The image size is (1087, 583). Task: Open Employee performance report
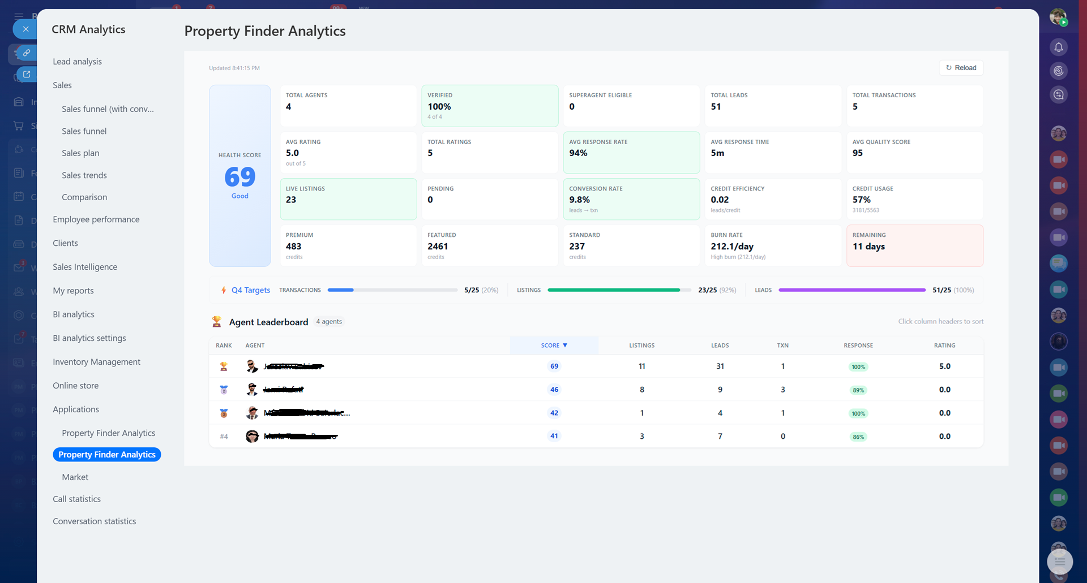click(x=96, y=219)
